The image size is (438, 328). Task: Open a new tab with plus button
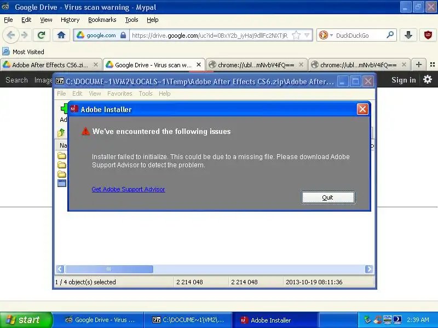tap(418, 65)
